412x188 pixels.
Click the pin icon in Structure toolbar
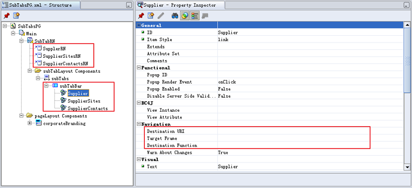7,16
